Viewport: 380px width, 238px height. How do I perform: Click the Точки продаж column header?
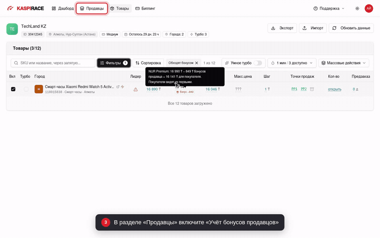(x=302, y=76)
